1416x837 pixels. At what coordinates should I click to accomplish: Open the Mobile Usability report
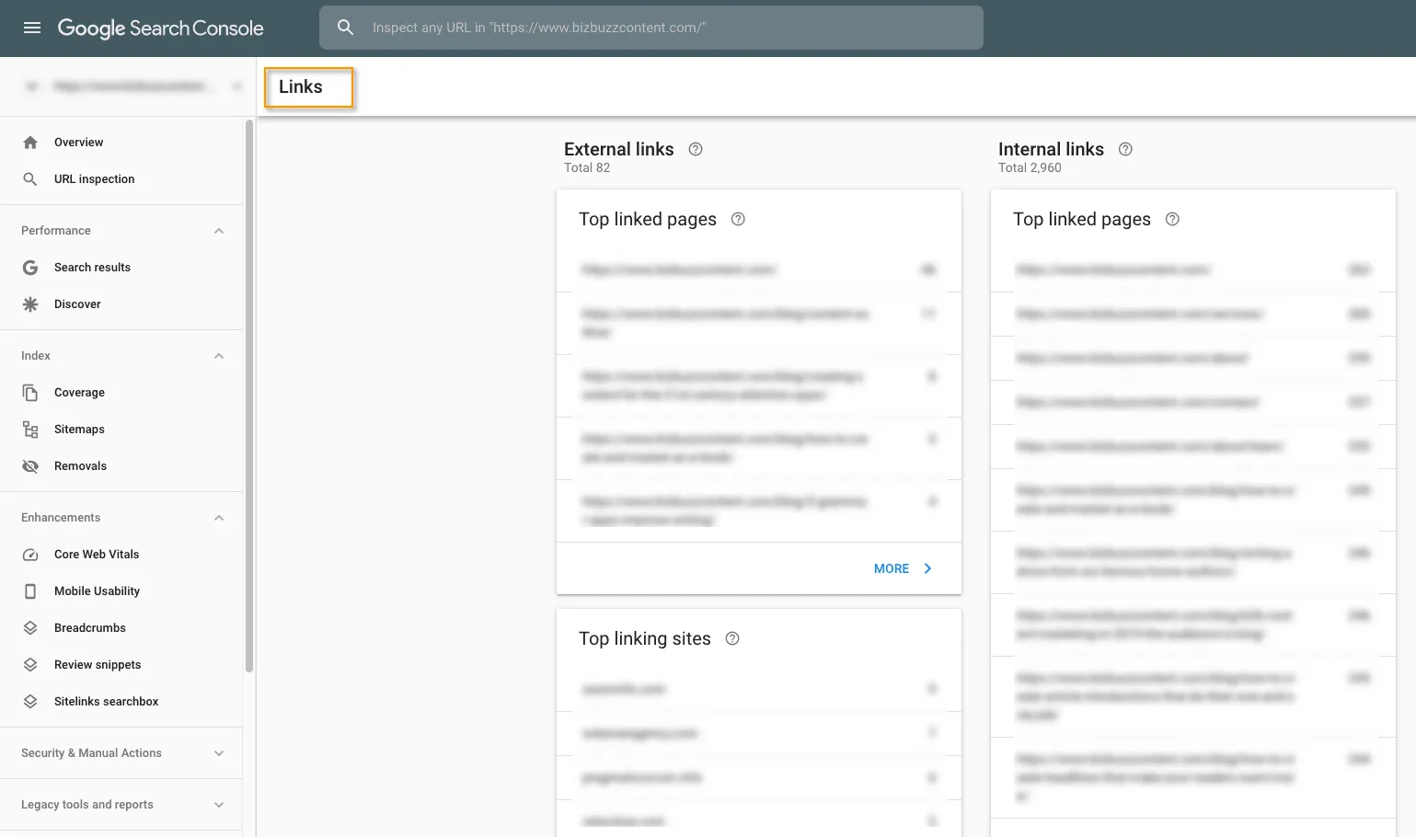[x=97, y=591]
